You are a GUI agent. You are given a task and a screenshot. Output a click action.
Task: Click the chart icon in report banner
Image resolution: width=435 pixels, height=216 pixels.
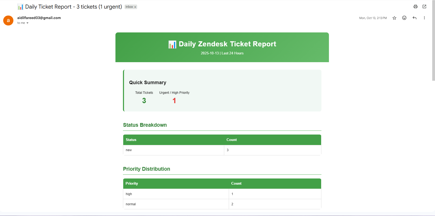point(172,44)
